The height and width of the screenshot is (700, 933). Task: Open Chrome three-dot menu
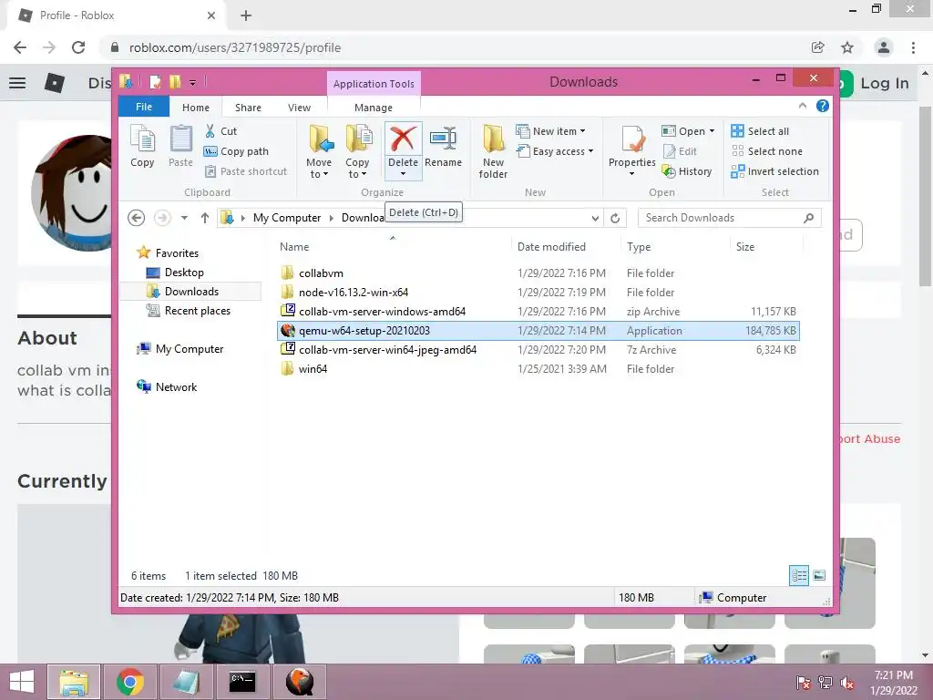point(913,47)
